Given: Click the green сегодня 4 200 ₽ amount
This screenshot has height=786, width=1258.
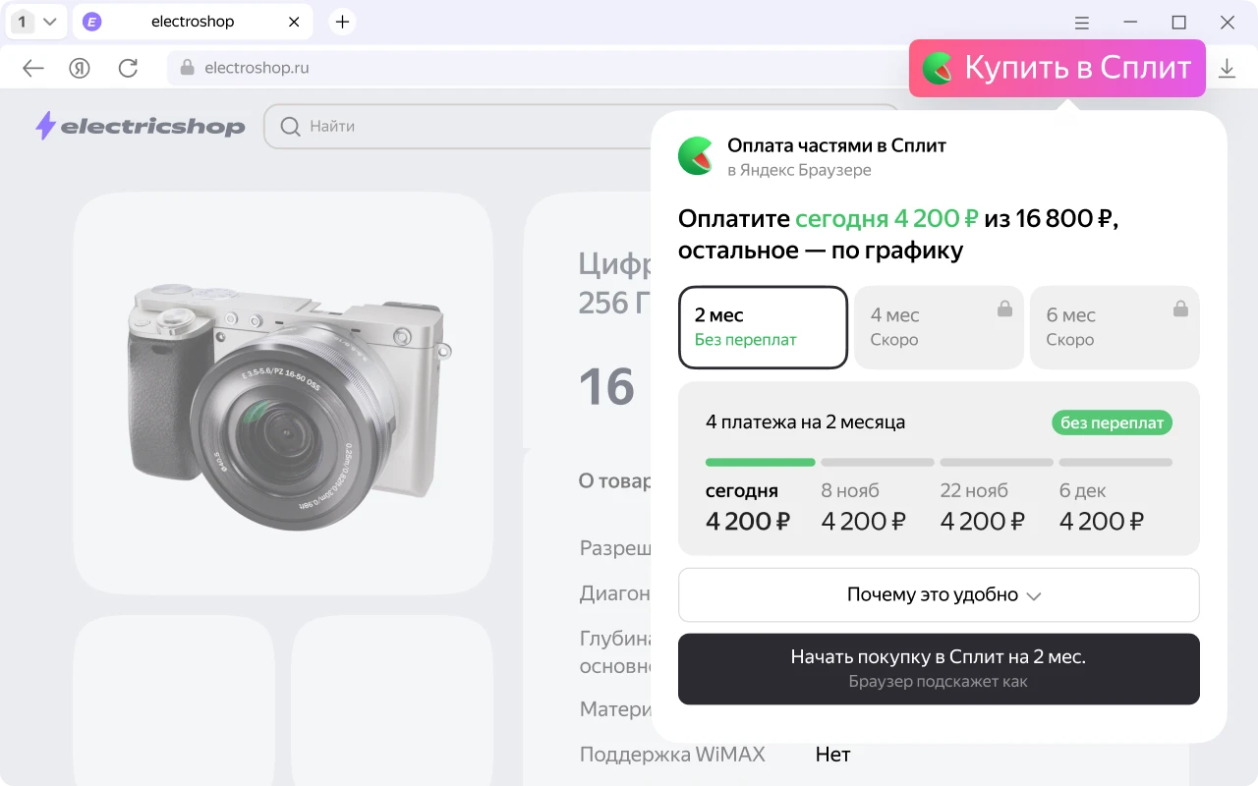Looking at the screenshot, I should click(x=886, y=218).
